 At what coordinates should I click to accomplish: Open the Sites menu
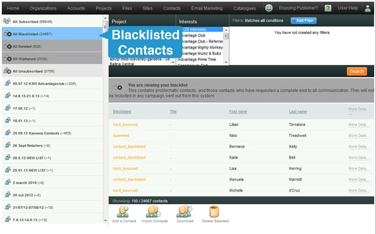point(147,8)
